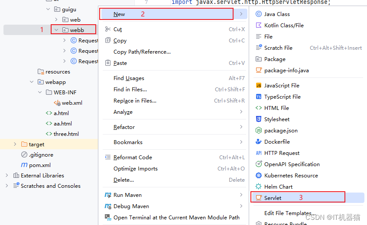Click the Copy clipboard icon
Screen dimensions: 367x225
[x=107, y=40]
